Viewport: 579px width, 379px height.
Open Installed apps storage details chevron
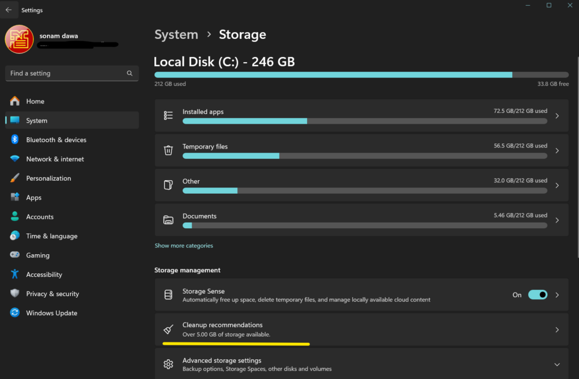(557, 116)
